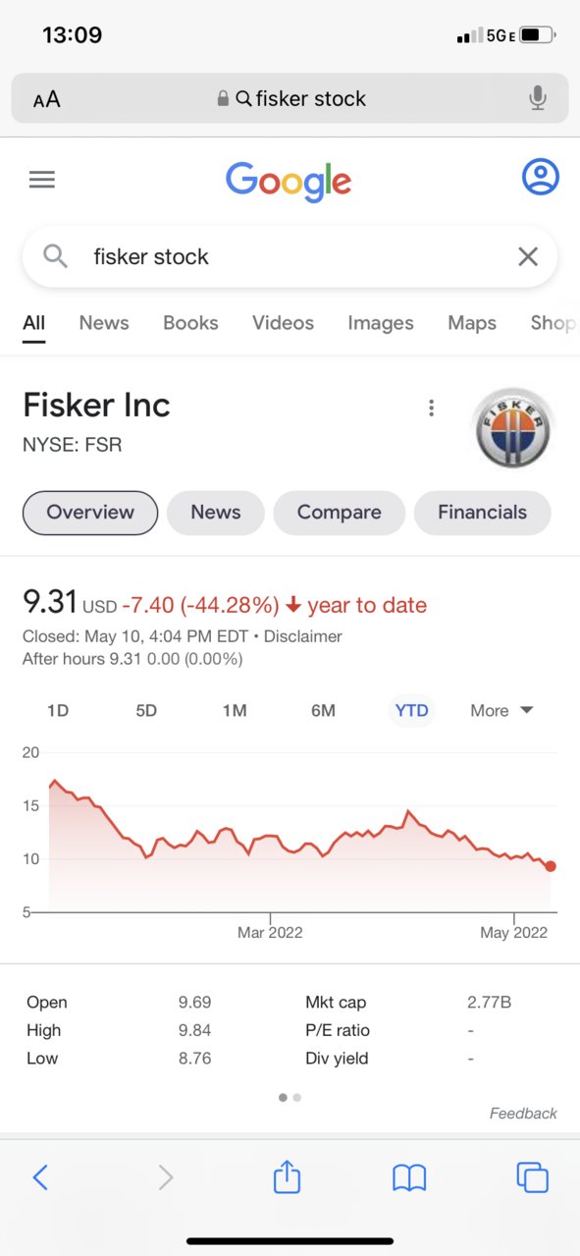Open reader text size AA menu

46,99
